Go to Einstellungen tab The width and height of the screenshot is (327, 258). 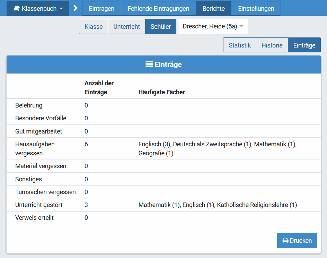(x=256, y=8)
